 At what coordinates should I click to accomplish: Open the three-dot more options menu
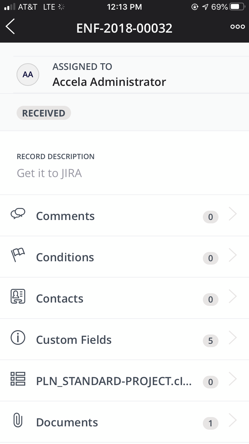pos(237,27)
